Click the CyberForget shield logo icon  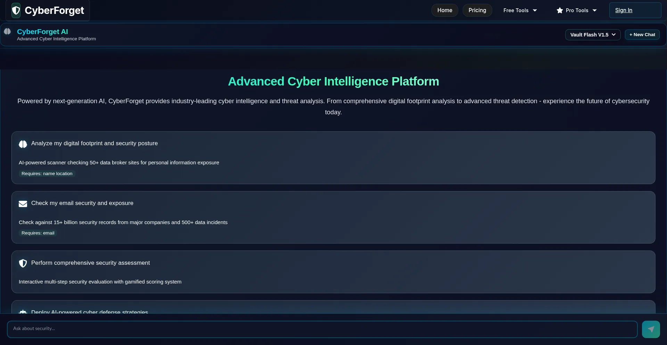[x=16, y=10]
